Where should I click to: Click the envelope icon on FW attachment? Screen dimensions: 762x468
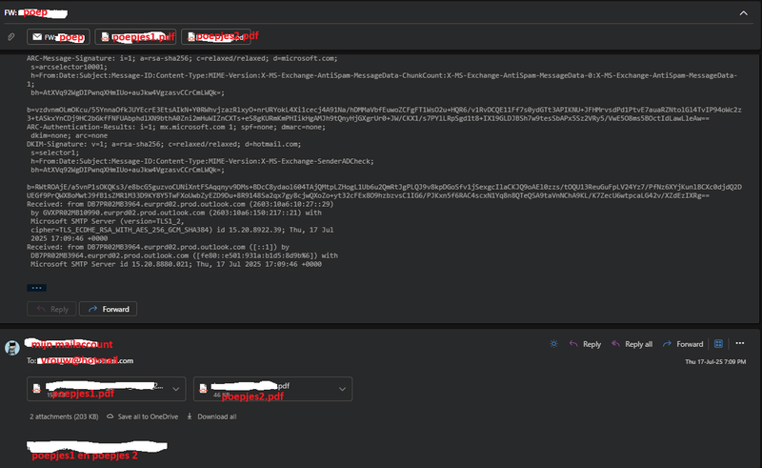click(37, 37)
